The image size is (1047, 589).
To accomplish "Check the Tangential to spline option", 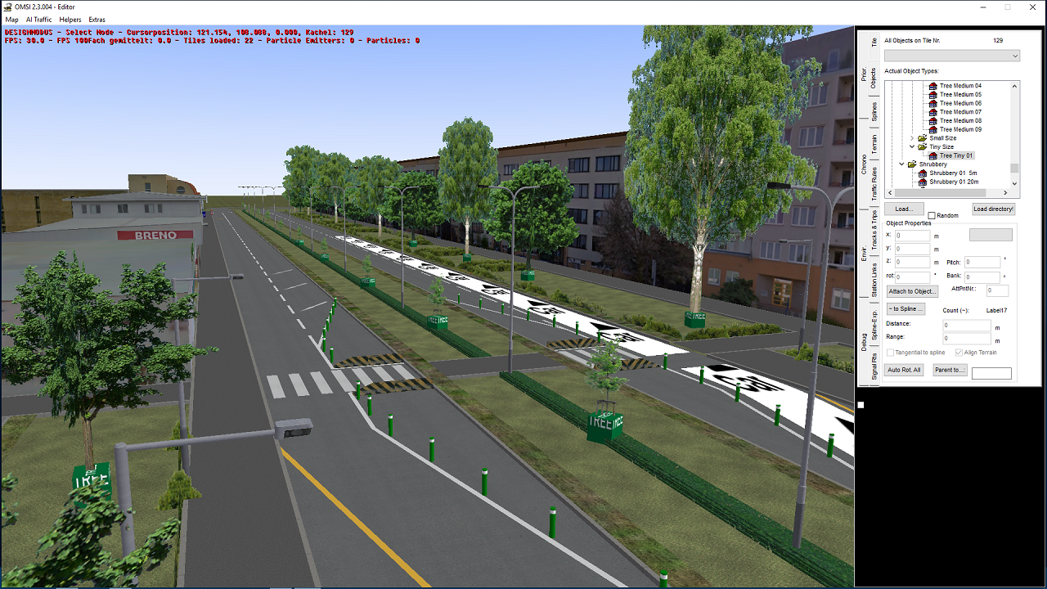I will pos(891,353).
